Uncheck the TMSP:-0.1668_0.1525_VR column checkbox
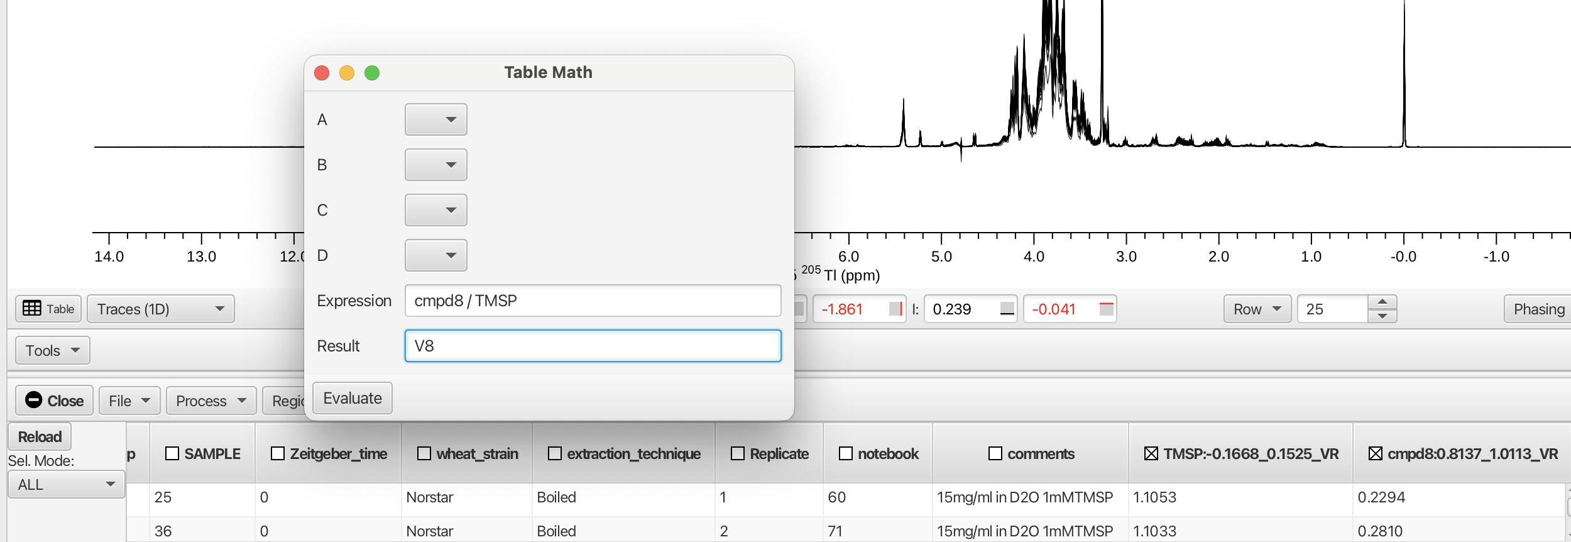Viewport: 1571px width, 542px height. 1151,454
